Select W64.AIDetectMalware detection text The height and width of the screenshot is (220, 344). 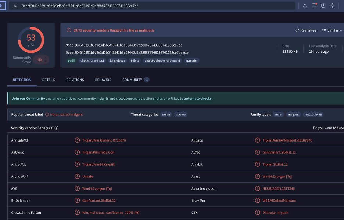[x=279, y=201]
